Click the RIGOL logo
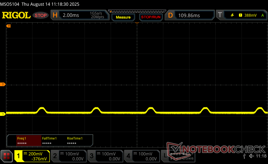This screenshot has width=268, height=164. click(16, 15)
